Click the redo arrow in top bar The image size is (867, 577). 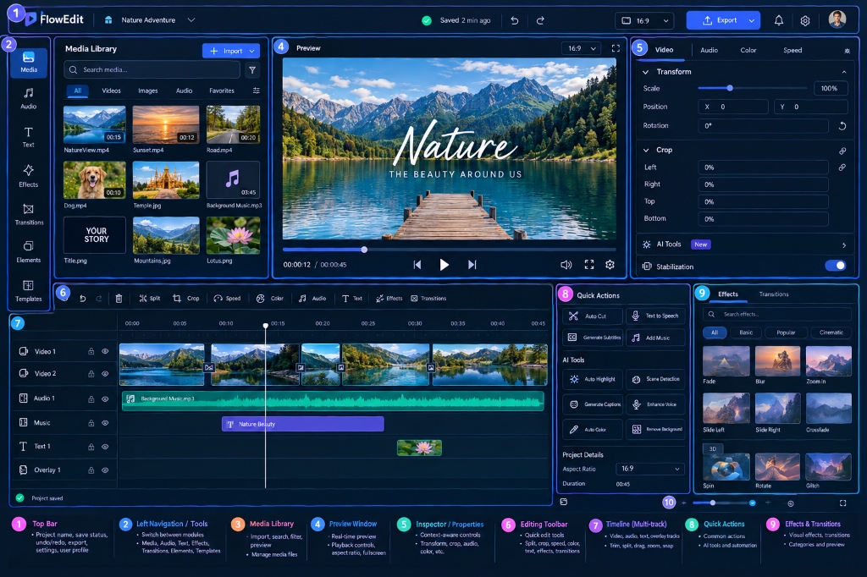click(540, 20)
